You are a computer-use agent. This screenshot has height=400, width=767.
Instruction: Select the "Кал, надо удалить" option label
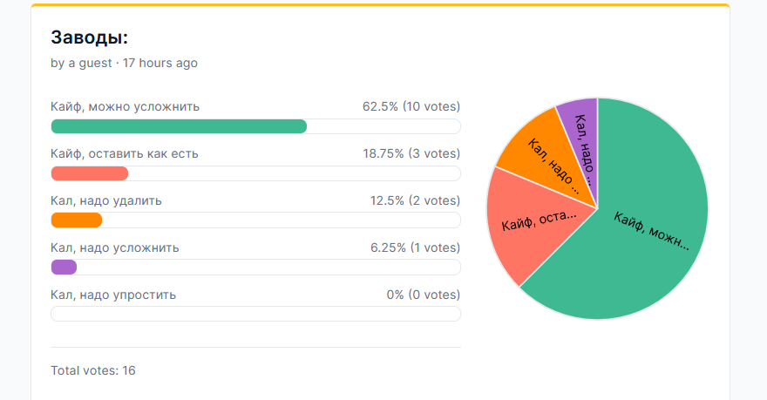[x=106, y=200]
